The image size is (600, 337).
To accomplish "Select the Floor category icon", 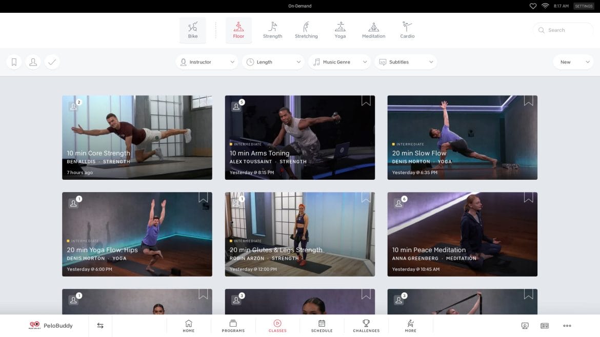I will [238, 30].
